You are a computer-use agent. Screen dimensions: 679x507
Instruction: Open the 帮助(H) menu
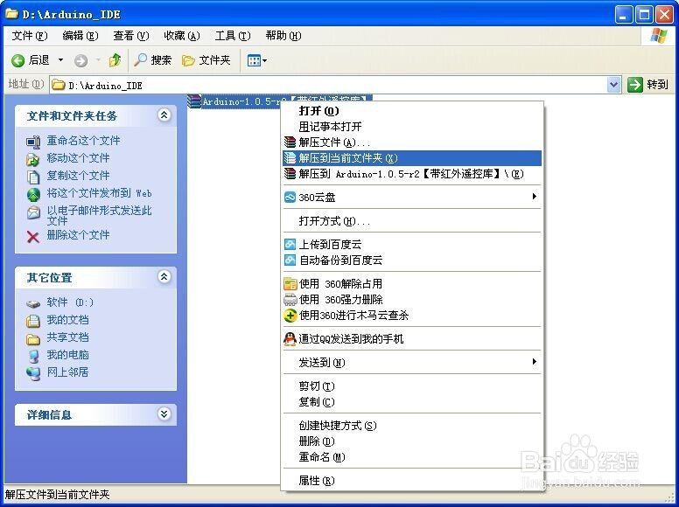click(x=283, y=36)
